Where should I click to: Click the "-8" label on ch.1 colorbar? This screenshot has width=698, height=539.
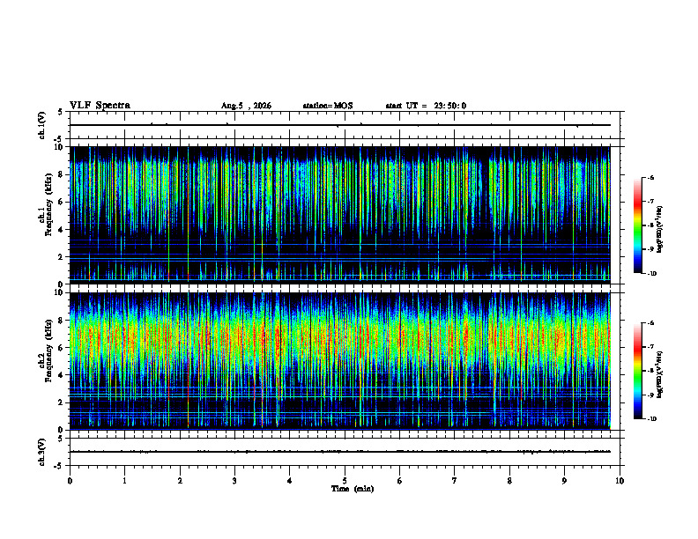click(650, 225)
